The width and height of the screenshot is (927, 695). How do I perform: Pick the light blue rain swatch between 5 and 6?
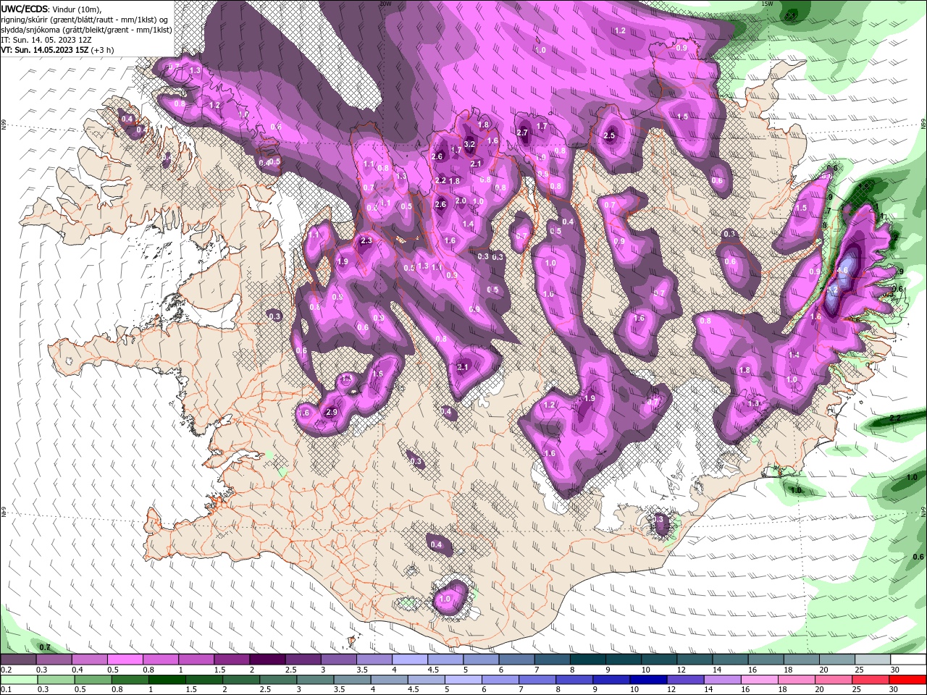point(462,680)
